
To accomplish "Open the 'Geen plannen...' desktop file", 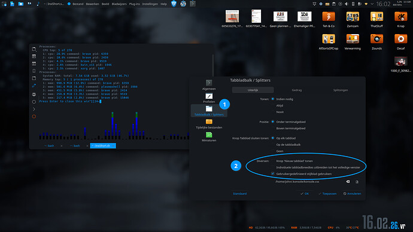I will pos(280,19).
